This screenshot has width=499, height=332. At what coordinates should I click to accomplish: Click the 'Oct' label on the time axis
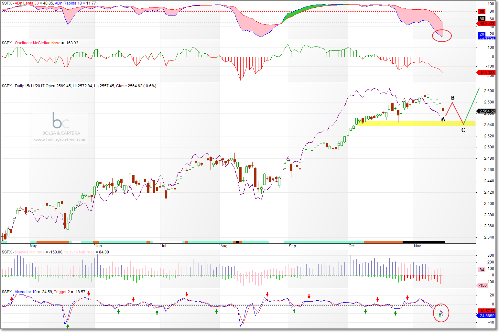352,246
